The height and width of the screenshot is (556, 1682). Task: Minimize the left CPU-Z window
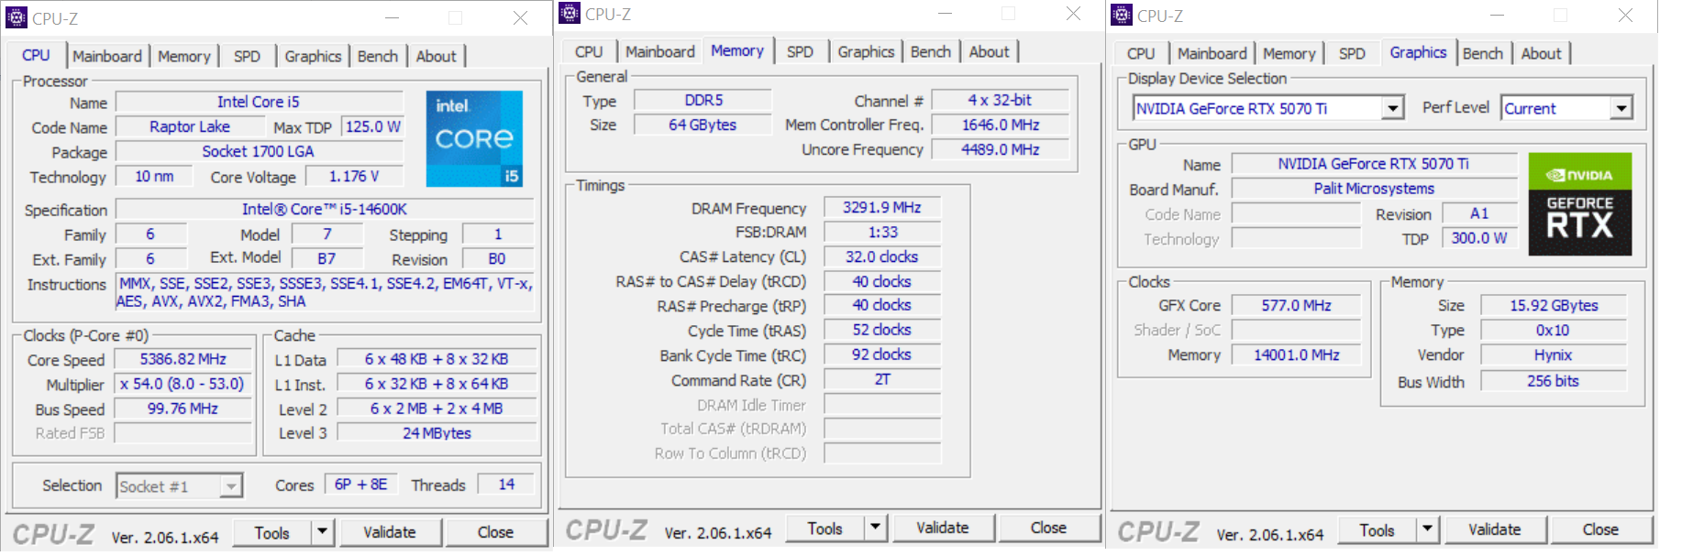(x=392, y=17)
